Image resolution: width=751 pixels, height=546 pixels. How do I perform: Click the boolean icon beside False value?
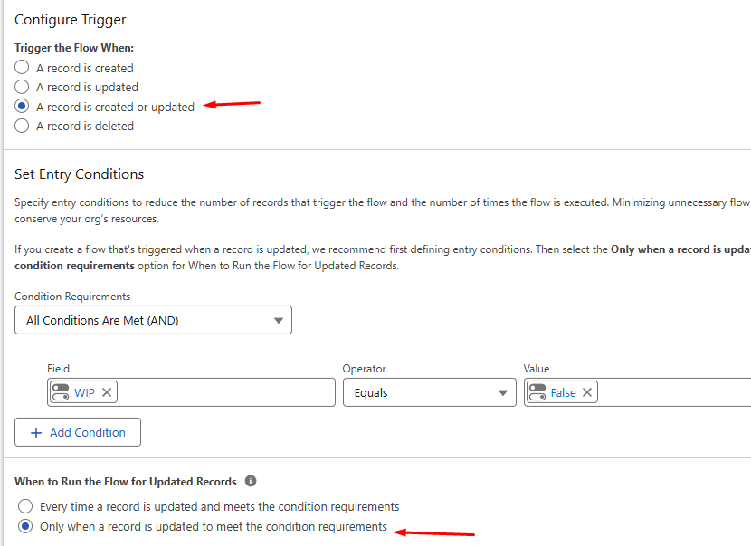(537, 392)
